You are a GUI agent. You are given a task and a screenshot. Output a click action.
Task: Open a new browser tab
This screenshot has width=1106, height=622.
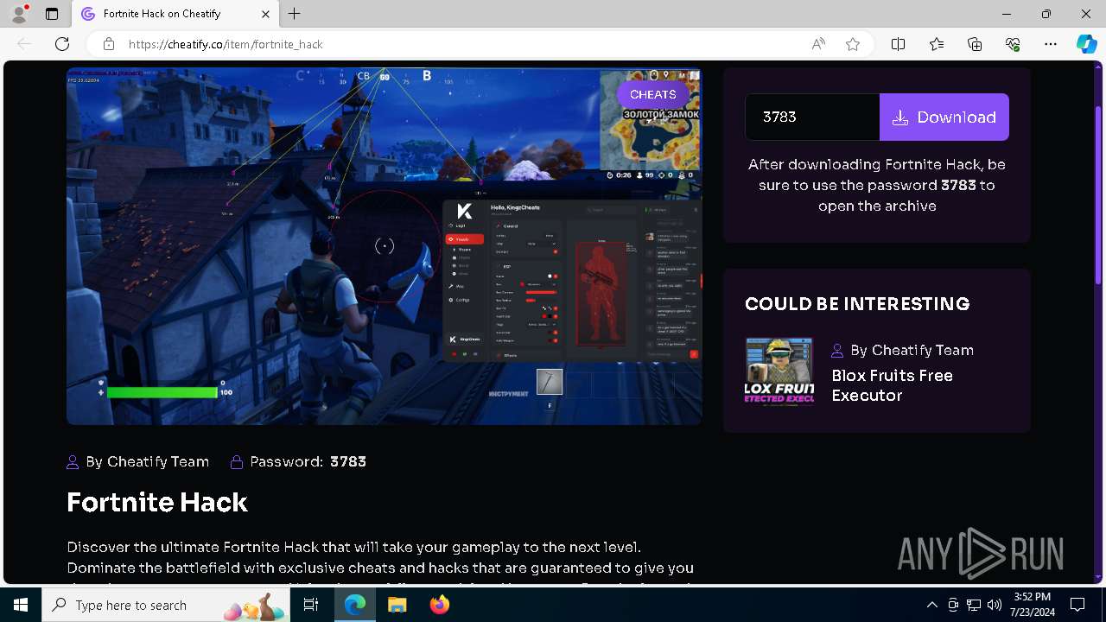coord(295,14)
